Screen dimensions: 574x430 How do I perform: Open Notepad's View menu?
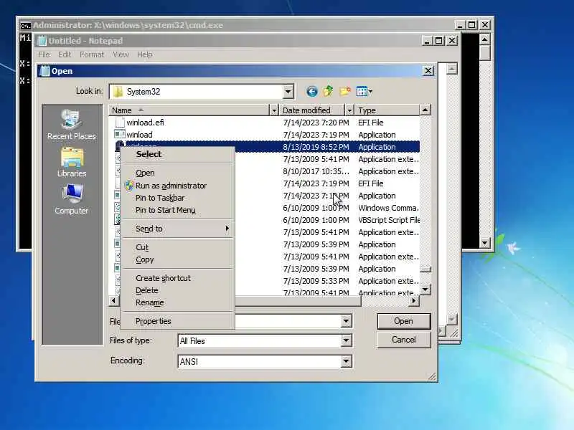coord(121,54)
